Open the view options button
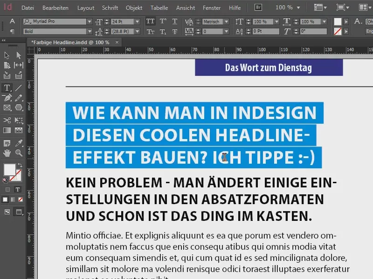 coord(320,7)
